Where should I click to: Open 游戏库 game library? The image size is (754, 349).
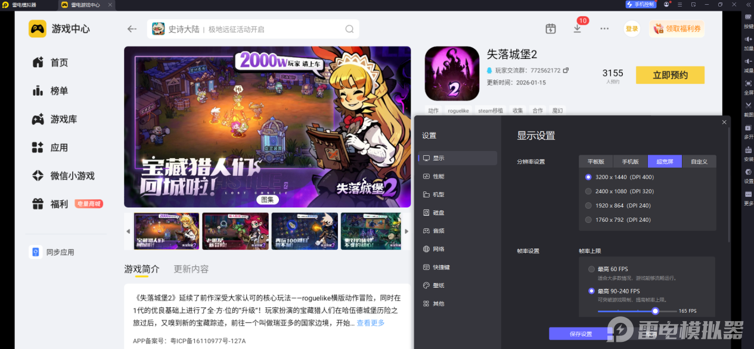pyautogui.click(x=55, y=120)
